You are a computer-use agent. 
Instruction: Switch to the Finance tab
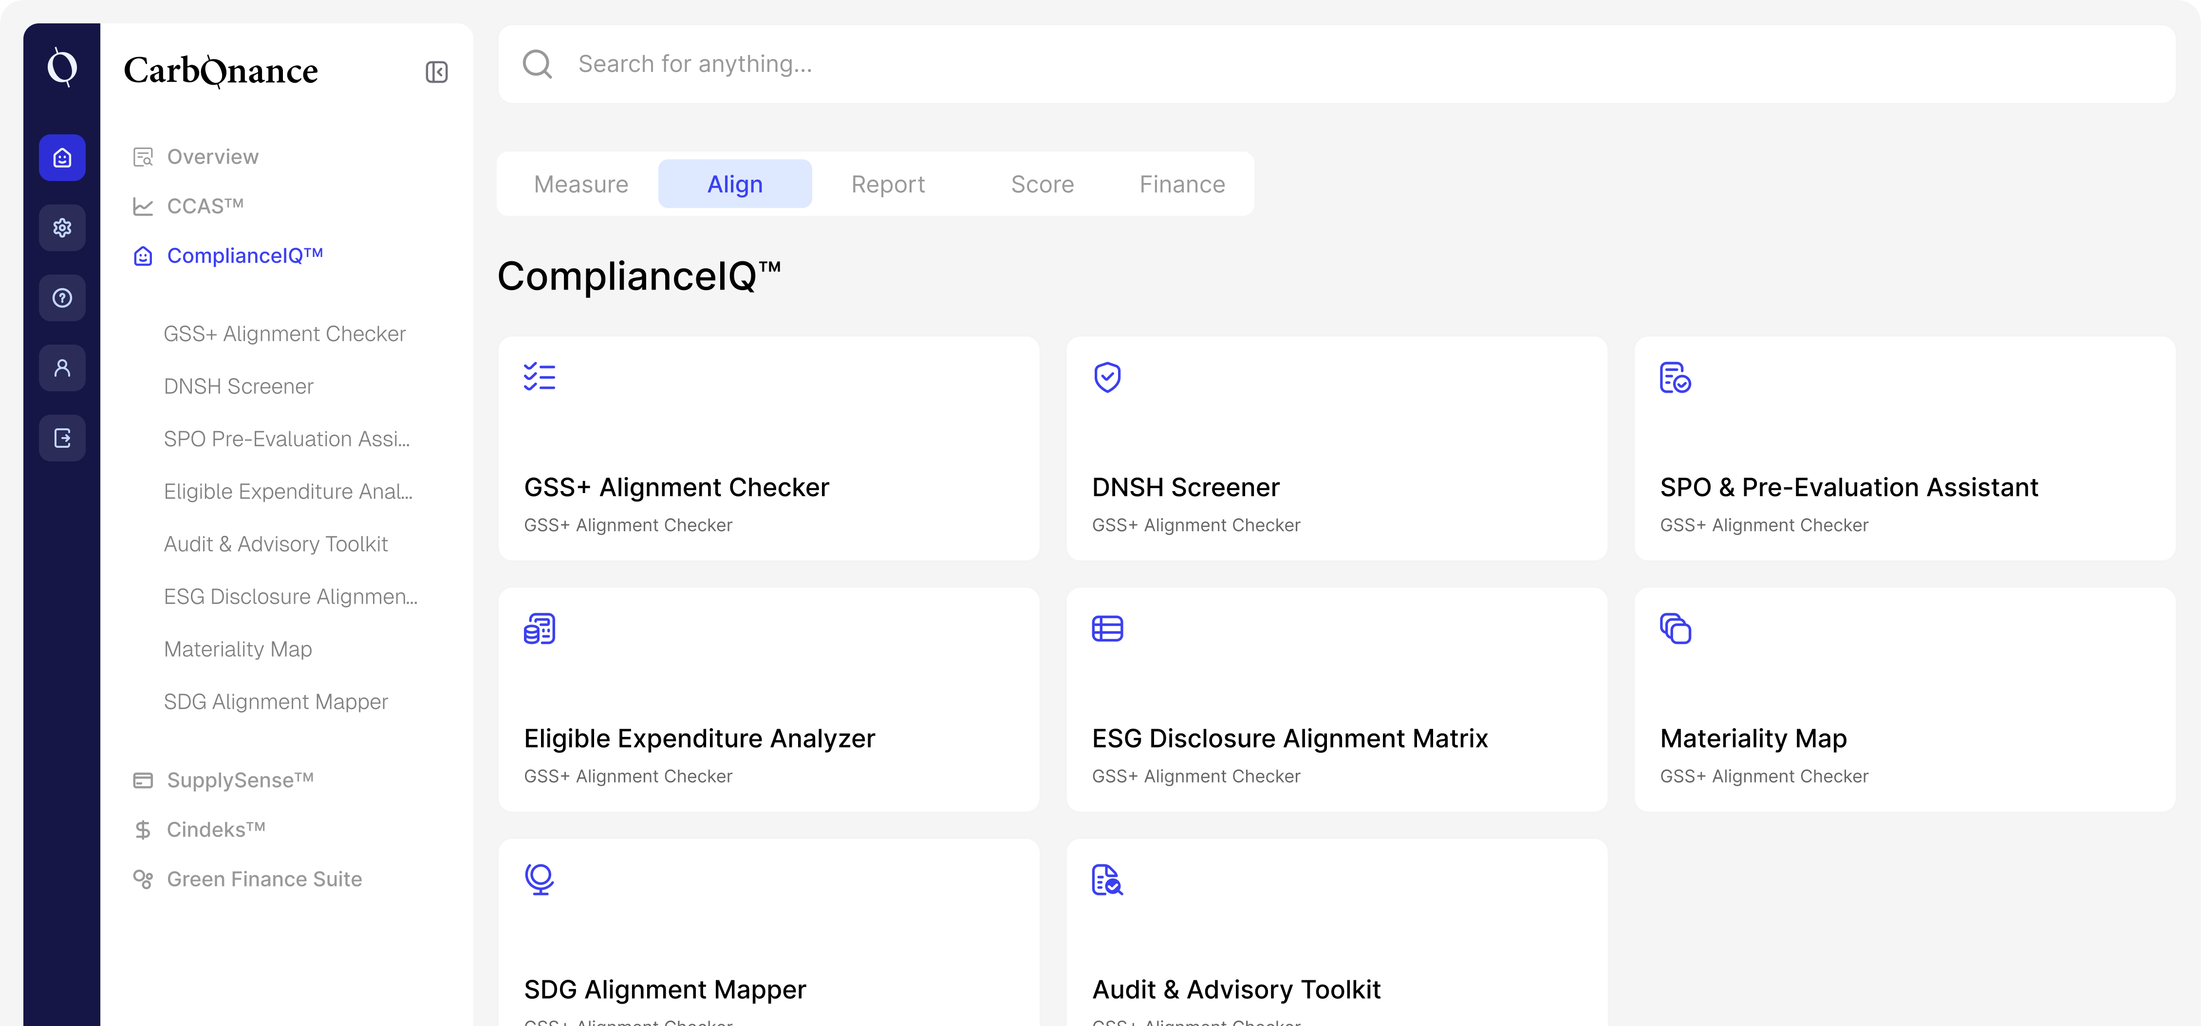click(x=1182, y=183)
